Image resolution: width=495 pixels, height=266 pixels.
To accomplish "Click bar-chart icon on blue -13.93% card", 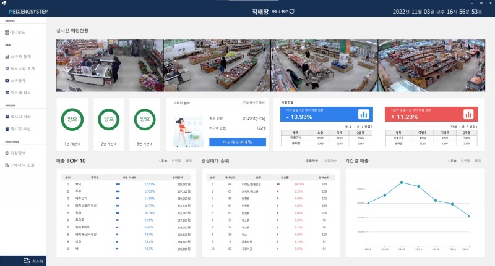I will pos(364,114).
